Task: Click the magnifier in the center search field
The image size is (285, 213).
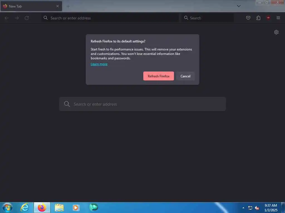Action: 67,104
